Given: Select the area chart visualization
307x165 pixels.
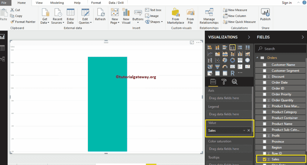Looking at the screenshot, I should 217,54.
